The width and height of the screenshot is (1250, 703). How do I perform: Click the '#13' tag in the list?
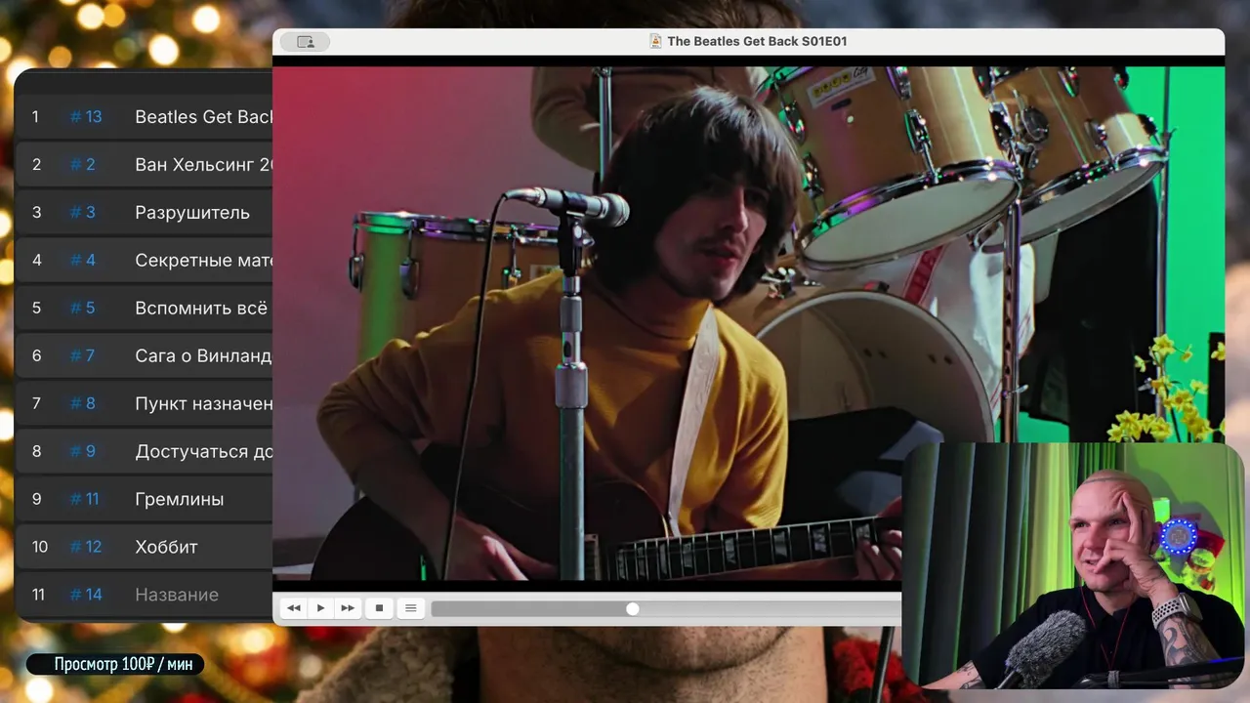pyautogui.click(x=86, y=117)
